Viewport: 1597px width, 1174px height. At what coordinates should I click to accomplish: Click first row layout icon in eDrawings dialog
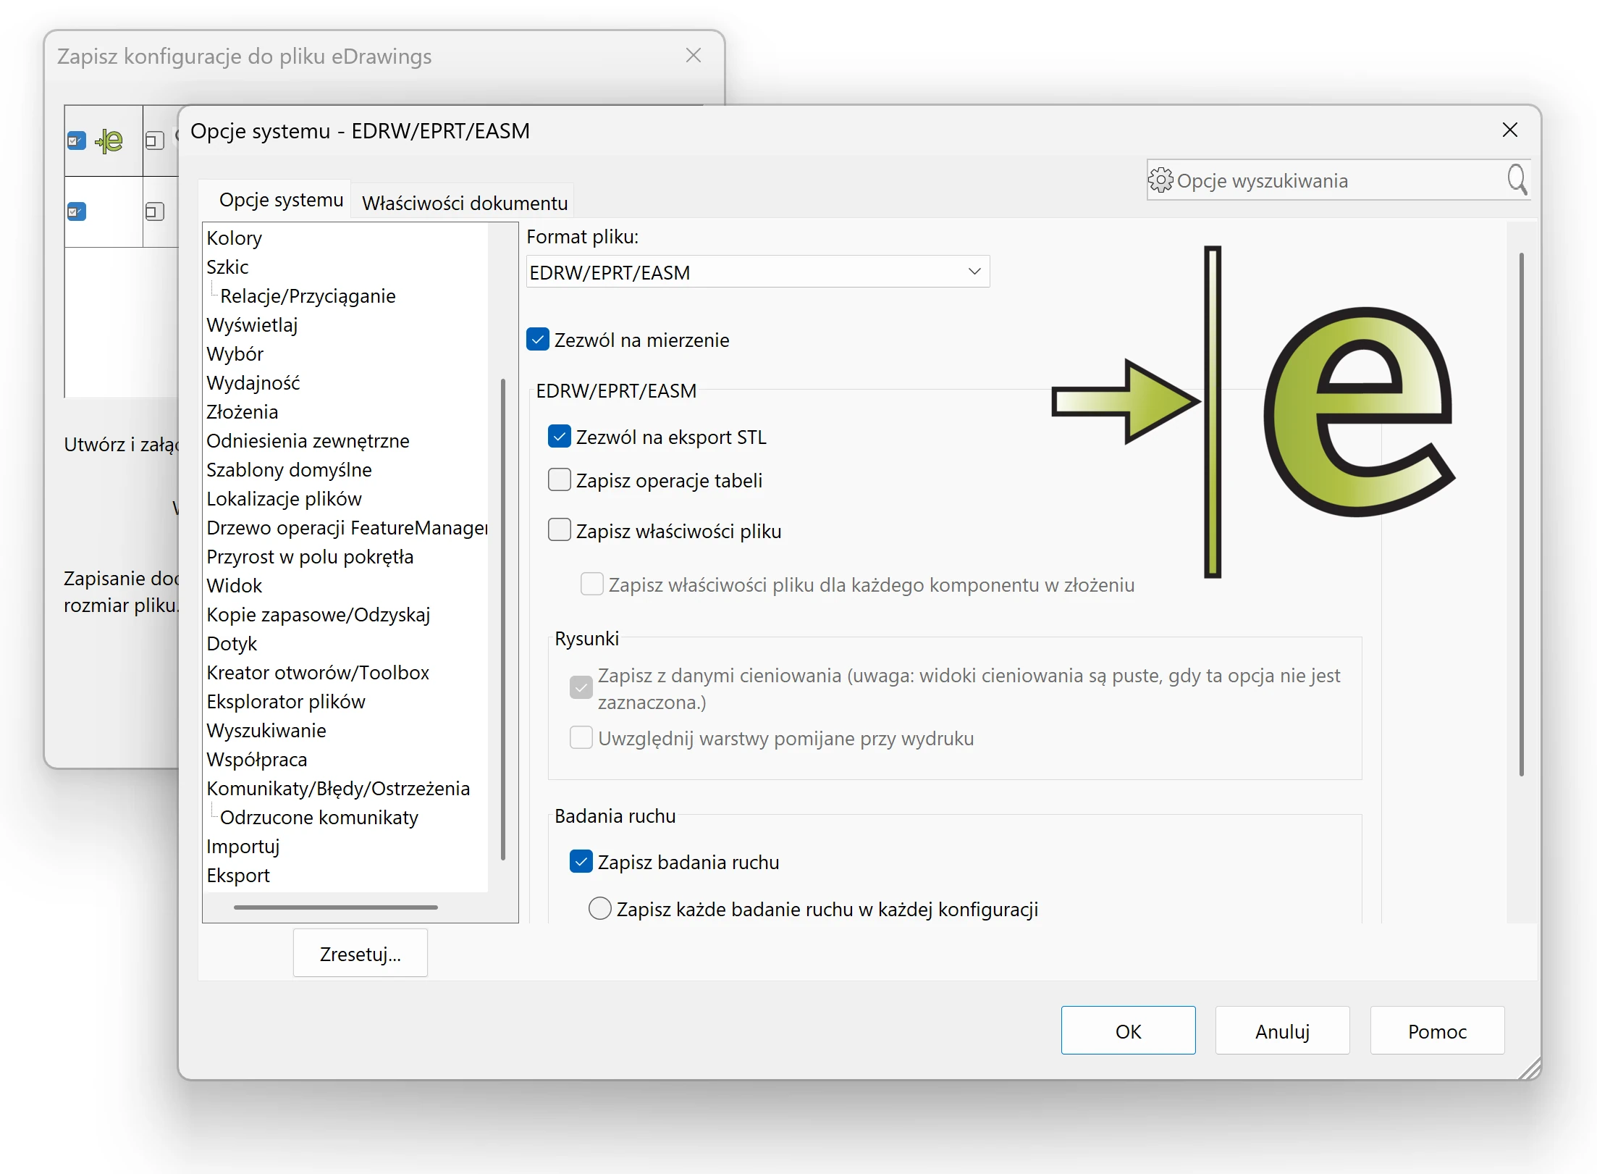pos(155,140)
